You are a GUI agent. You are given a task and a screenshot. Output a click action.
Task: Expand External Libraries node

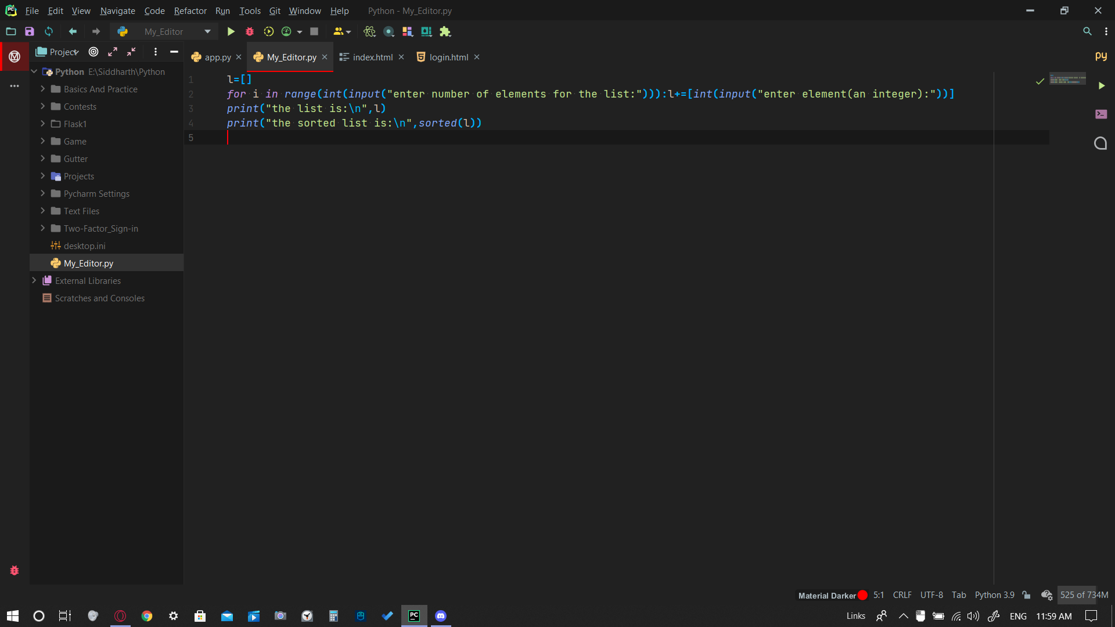34,280
